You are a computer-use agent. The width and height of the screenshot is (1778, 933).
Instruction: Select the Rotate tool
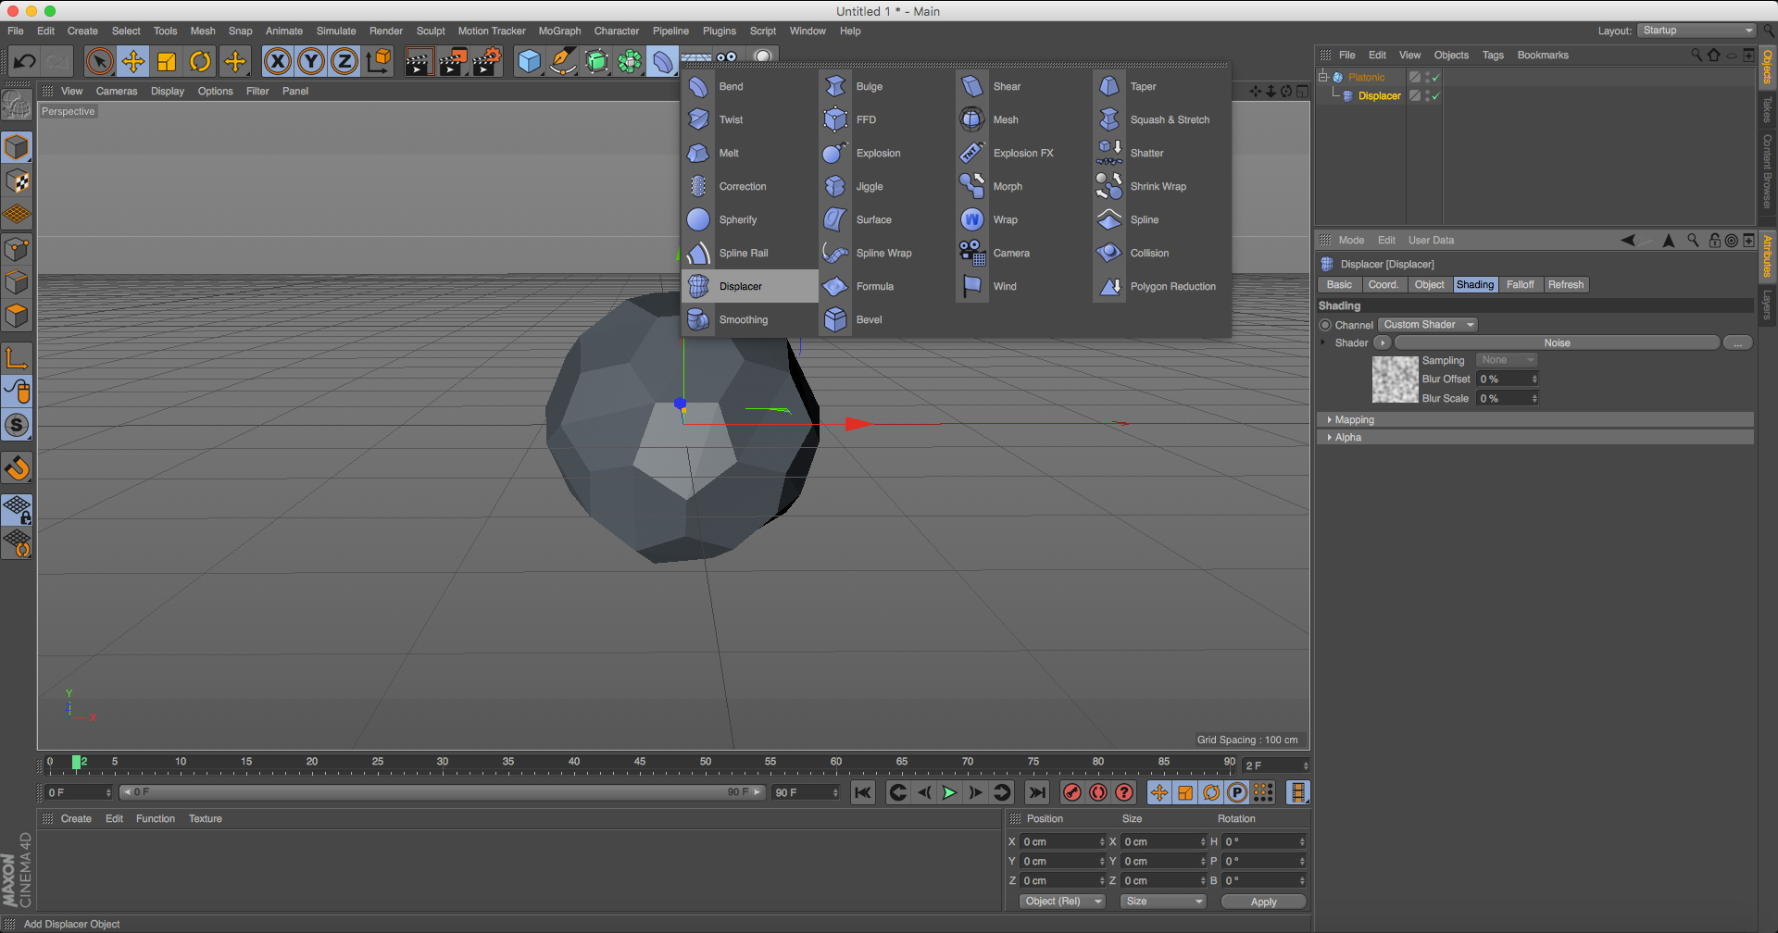[x=201, y=61]
